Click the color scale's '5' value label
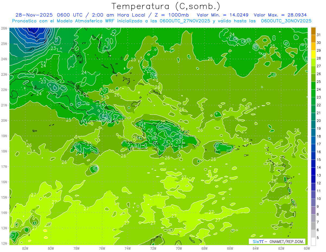Image resolution: width=326 pixels, height=252 pixels. (x=318, y=238)
